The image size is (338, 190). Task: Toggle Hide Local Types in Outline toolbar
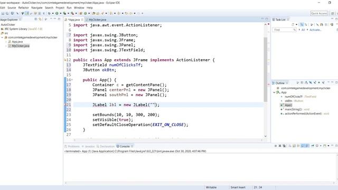pos(323,83)
